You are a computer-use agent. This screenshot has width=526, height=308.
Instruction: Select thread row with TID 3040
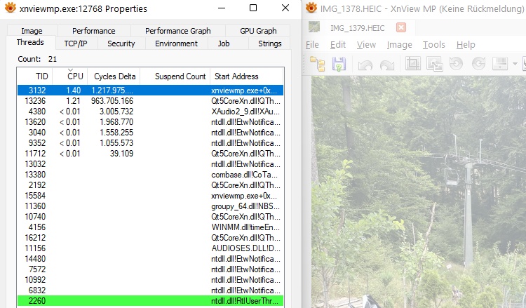coord(150,133)
